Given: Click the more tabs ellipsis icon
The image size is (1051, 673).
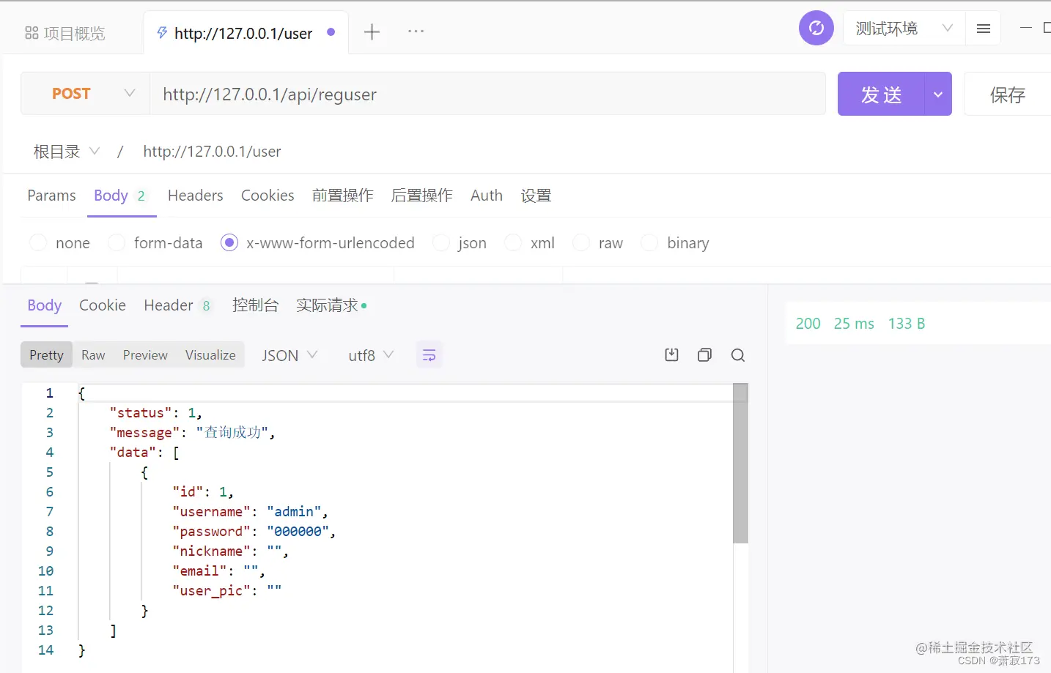Looking at the screenshot, I should click(x=416, y=31).
